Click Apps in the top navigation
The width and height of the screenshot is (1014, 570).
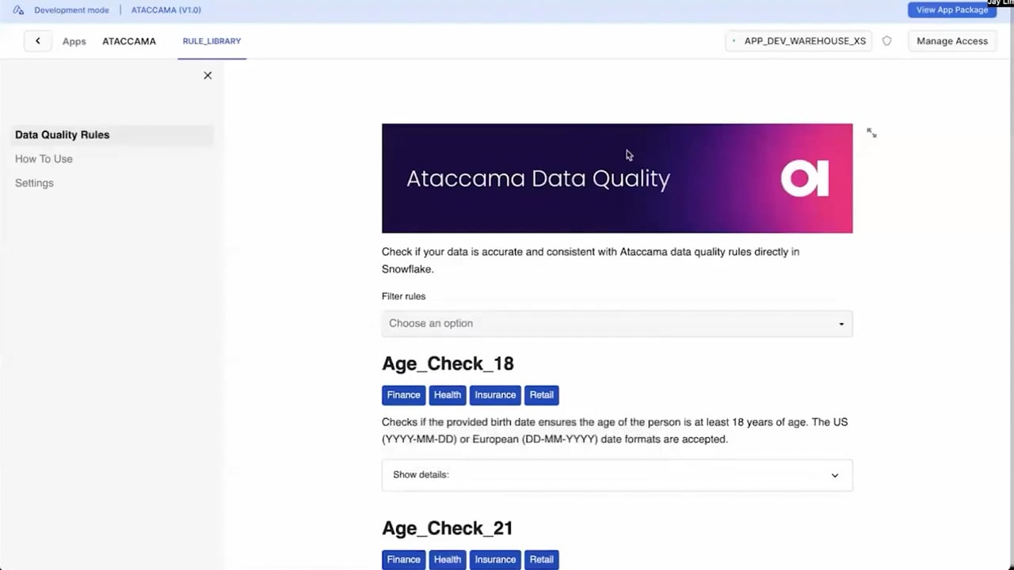coord(74,40)
